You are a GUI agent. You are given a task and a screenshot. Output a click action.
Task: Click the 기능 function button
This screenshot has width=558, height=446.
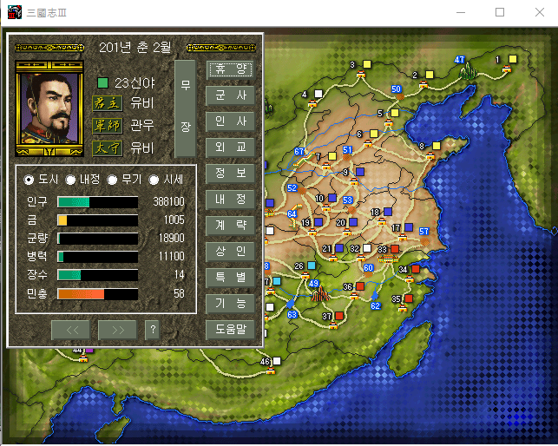click(230, 304)
